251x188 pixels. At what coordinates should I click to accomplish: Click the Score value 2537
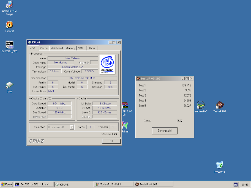[179, 121]
